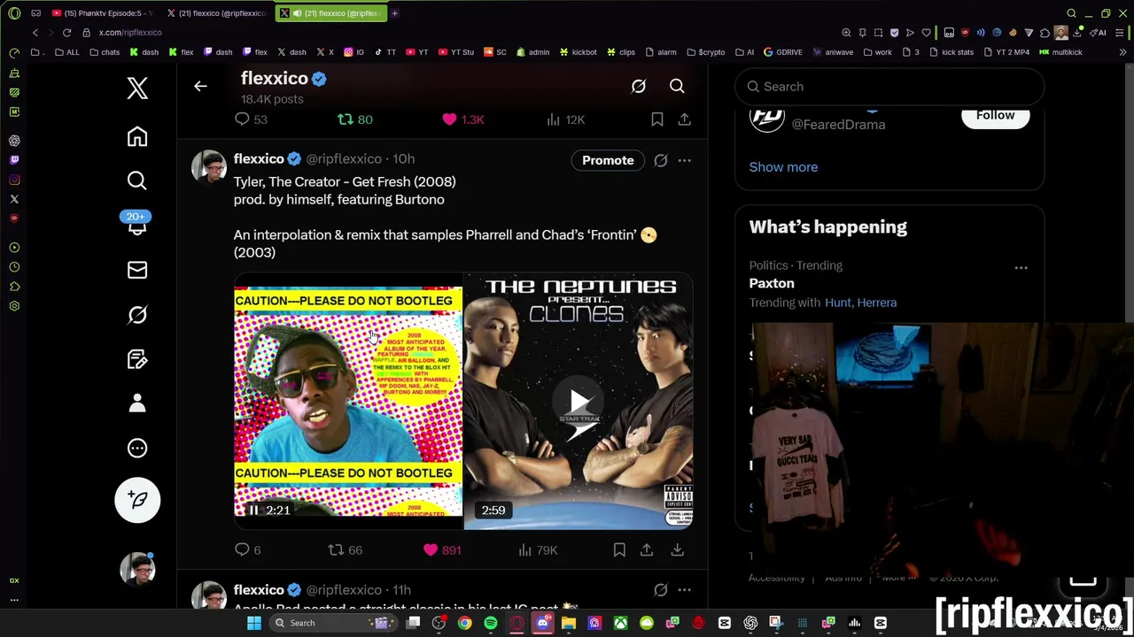Click the compose Post feather button
This screenshot has width=1134, height=637.
137,500
